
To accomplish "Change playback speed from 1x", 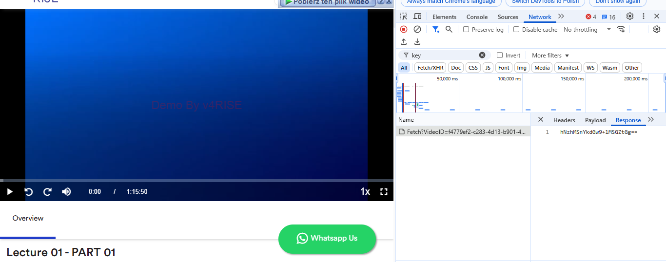I will [x=365, y=191].
